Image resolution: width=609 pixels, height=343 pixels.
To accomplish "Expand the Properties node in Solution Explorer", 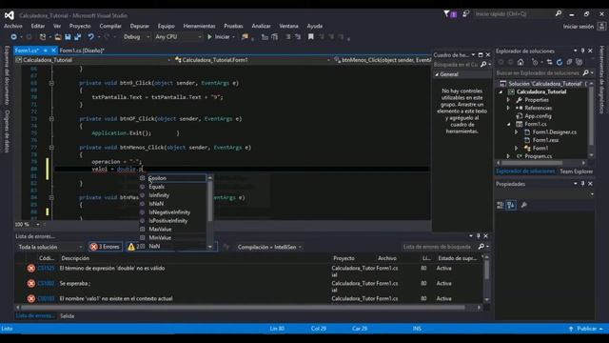I will [508, 100].
